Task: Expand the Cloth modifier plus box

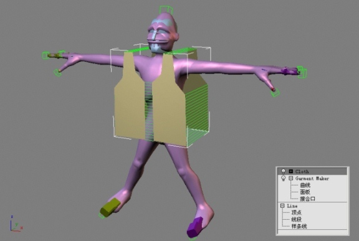Action: [291, 171]
